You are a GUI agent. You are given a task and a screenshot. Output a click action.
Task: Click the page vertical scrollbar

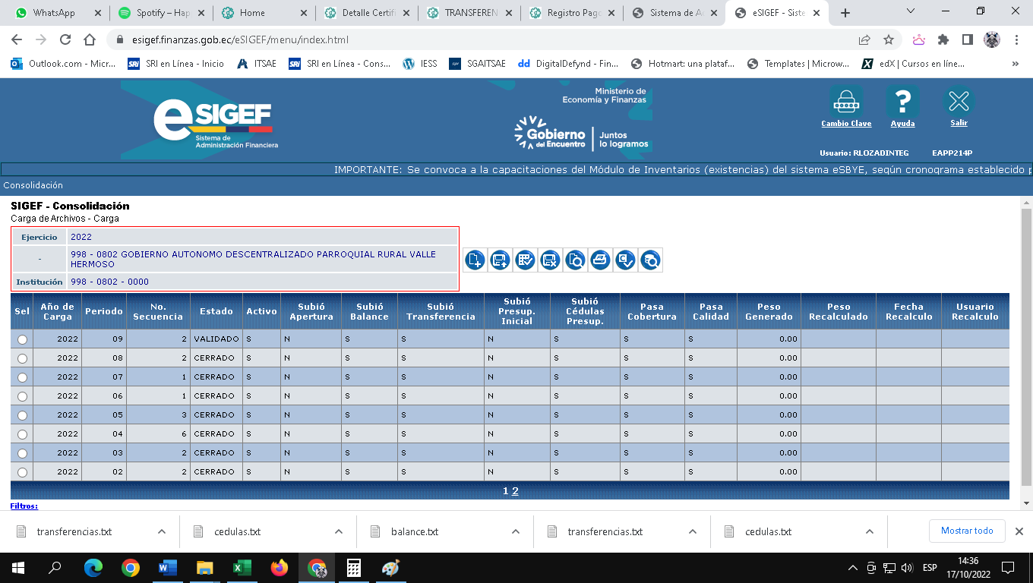pos(1026,342)
